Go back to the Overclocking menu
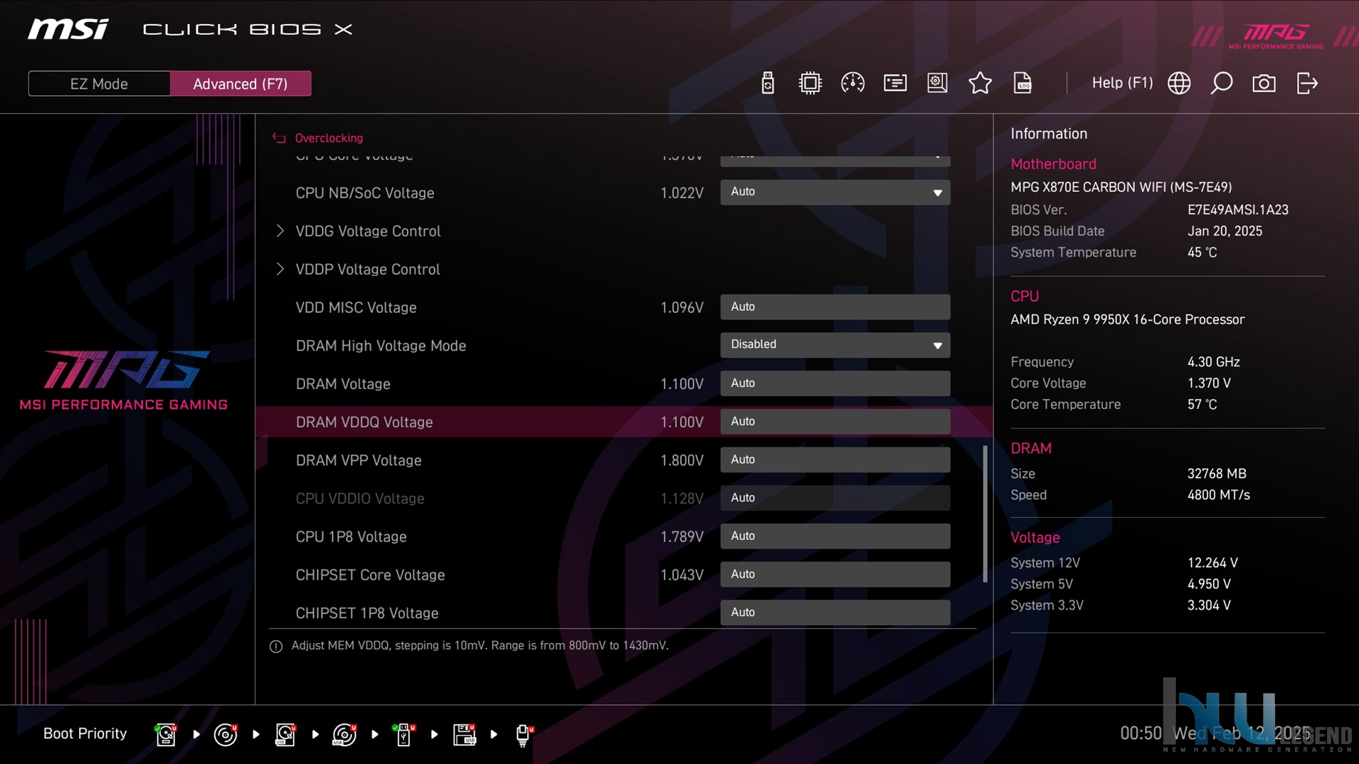 click(x=329, y=138)
